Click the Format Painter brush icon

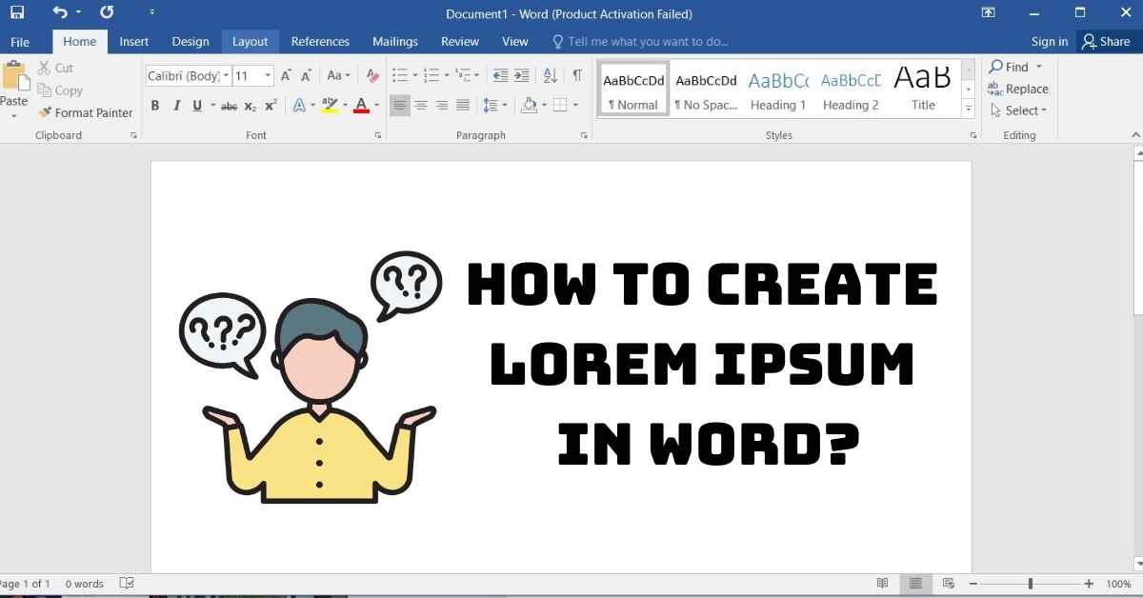[x=45, y=112]
